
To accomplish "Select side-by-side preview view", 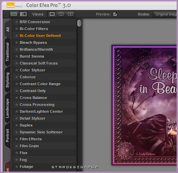I will pos(70,14).
